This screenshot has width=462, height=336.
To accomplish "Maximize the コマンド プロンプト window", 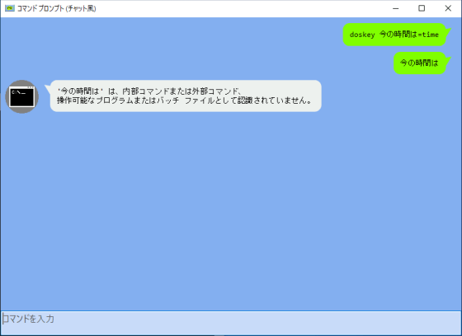I will click(422, 8).
